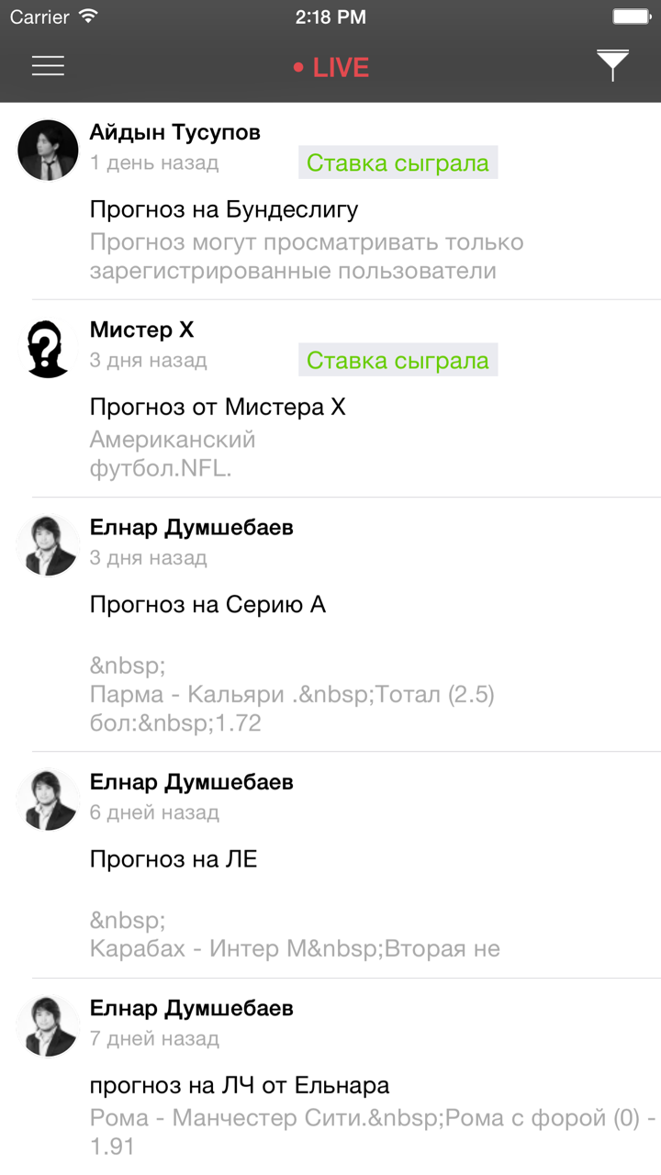Tap Ставка сыграла badge on Айдын's post

coord(398,163)
